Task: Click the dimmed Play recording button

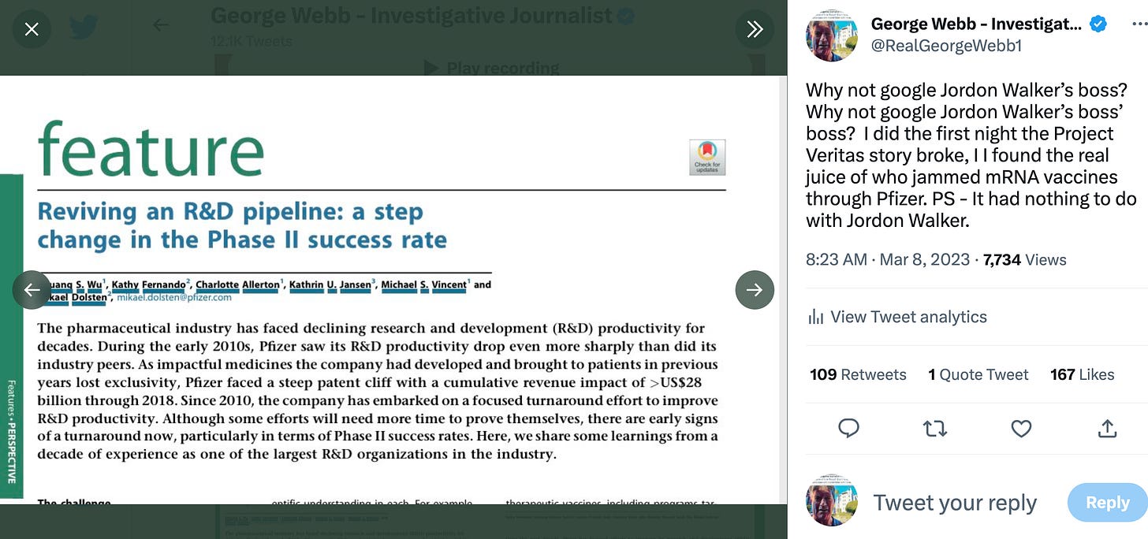Action: click(491, 68)
